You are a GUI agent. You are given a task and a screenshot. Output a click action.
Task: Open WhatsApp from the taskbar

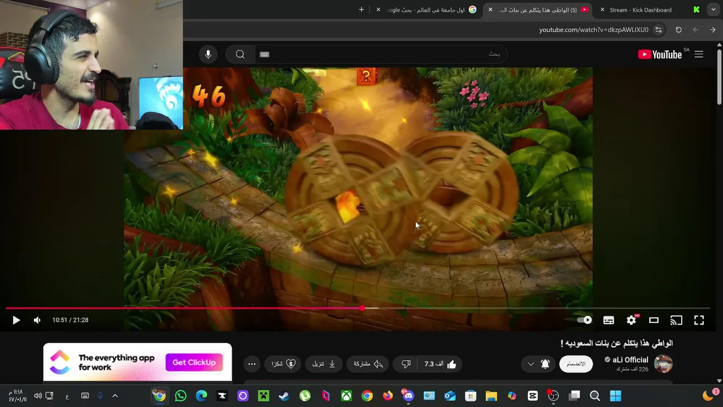181,396
